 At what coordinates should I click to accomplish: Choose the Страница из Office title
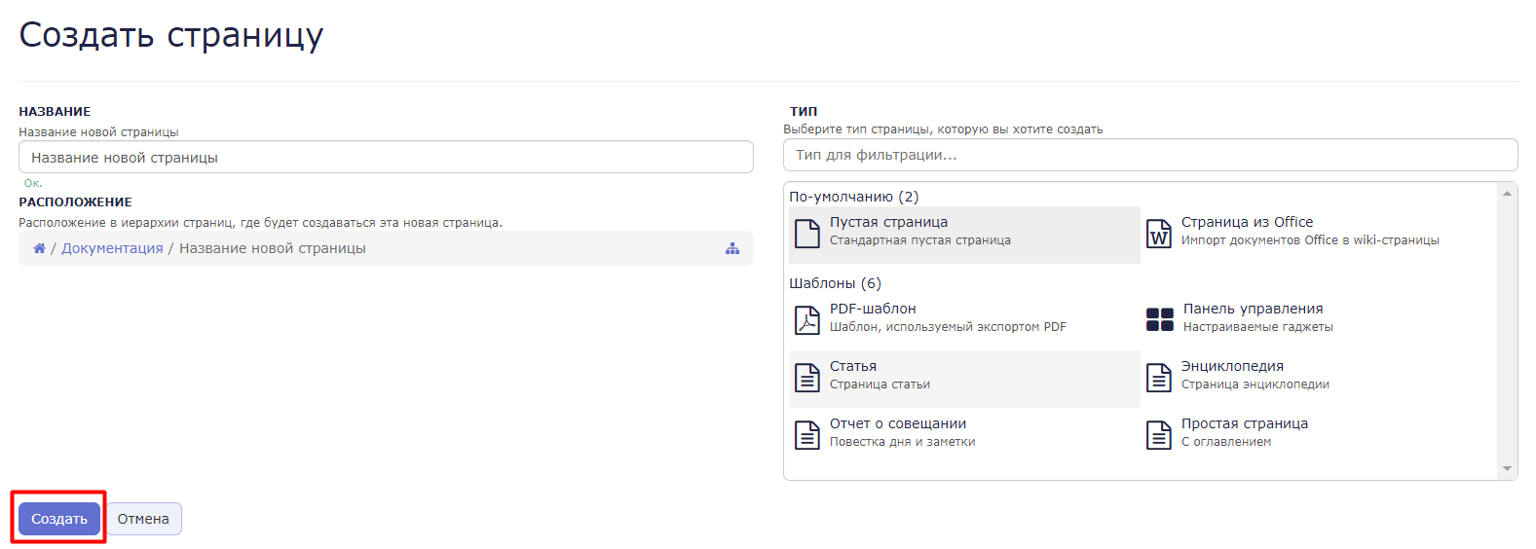point(1247,222)
